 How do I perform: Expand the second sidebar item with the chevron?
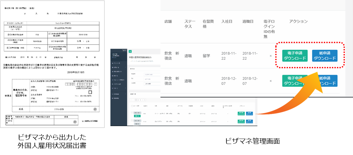point(126,68)
